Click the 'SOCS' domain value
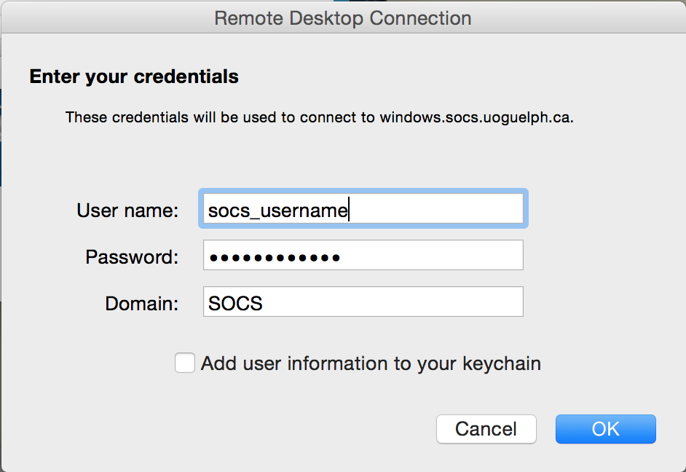This screenshot has width=686, height=472. 234,302
